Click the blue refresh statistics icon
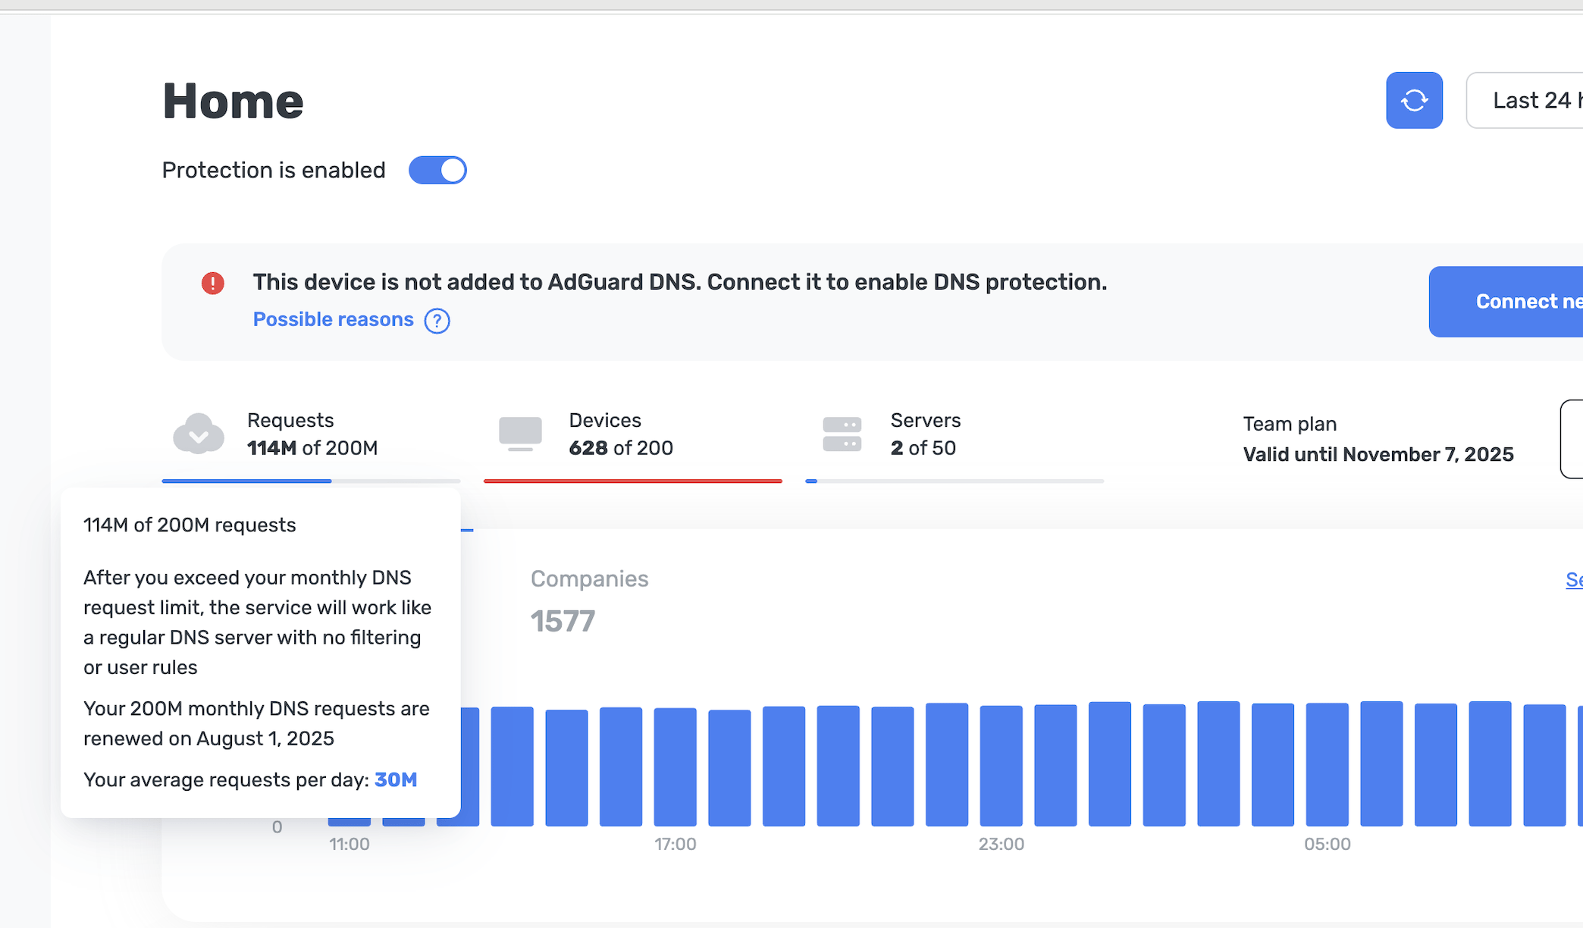The height and width of the screenshot is (928, 1583). pos(1414,100)
